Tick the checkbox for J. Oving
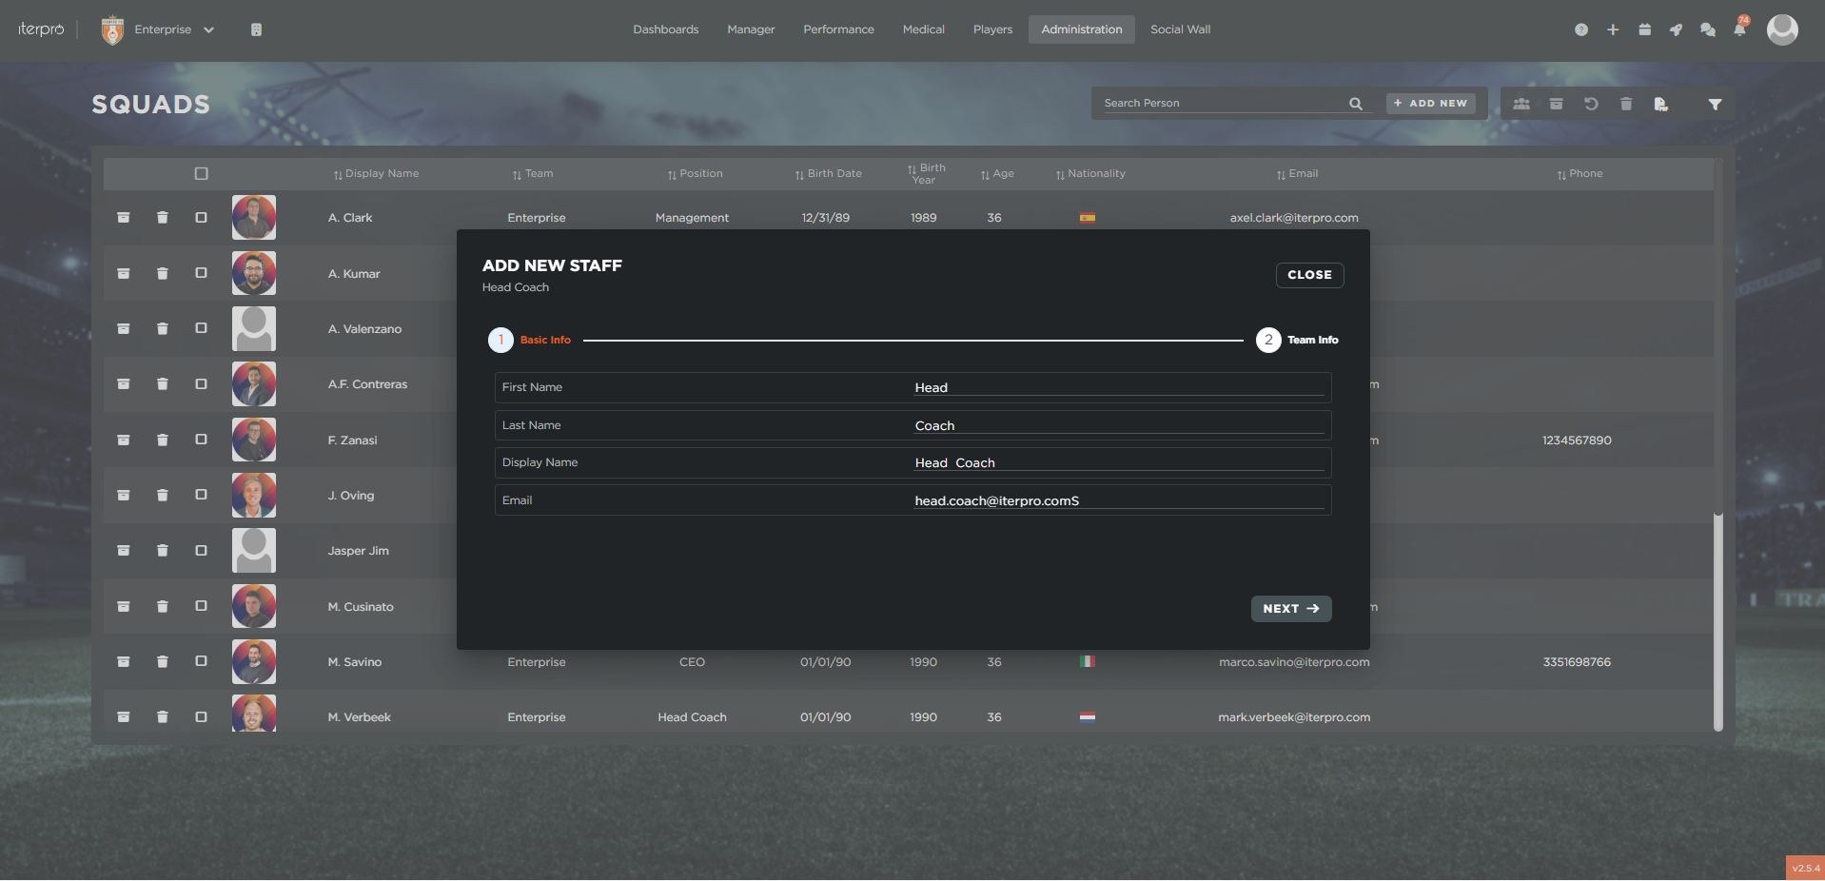Image resolution: width=1825 pixels, height=881 pixels. (201, 495)
